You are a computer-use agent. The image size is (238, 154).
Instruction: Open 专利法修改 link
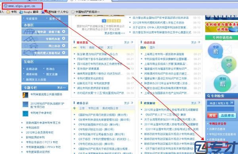click(x=33, y=128)
